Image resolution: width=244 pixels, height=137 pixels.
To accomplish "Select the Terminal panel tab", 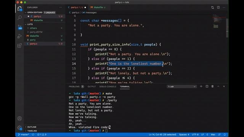I will click(x=125, y=86).
